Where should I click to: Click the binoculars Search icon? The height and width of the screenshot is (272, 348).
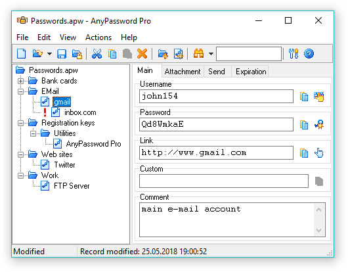[199, 54]
